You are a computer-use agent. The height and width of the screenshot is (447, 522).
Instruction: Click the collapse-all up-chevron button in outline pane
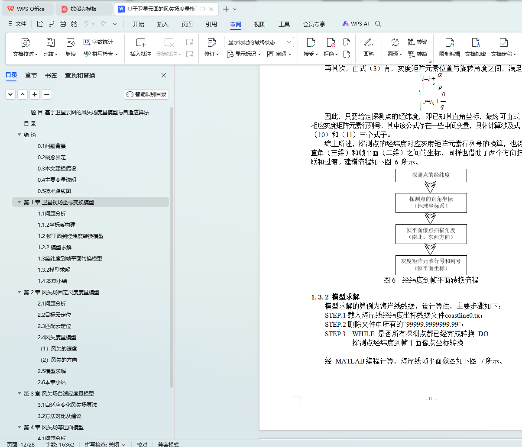(x=23, y=94)
